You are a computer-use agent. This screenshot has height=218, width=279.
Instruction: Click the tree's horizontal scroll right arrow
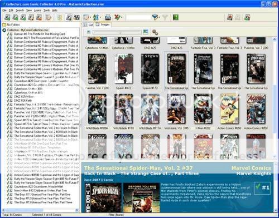77,210
